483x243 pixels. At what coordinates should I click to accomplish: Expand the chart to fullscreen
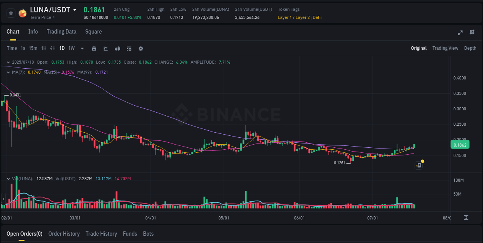[460, 33]
